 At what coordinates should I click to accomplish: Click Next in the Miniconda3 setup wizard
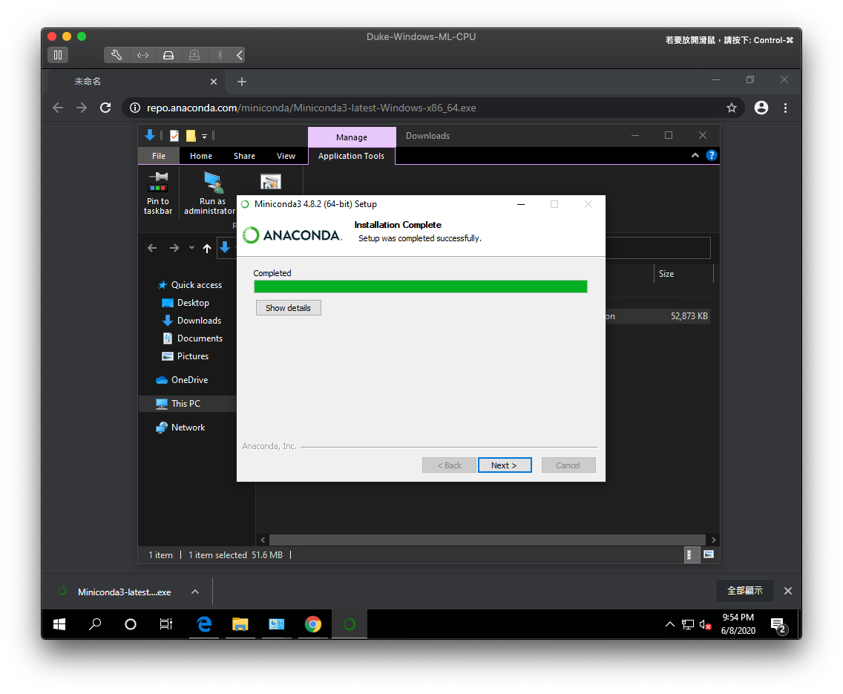505,465
